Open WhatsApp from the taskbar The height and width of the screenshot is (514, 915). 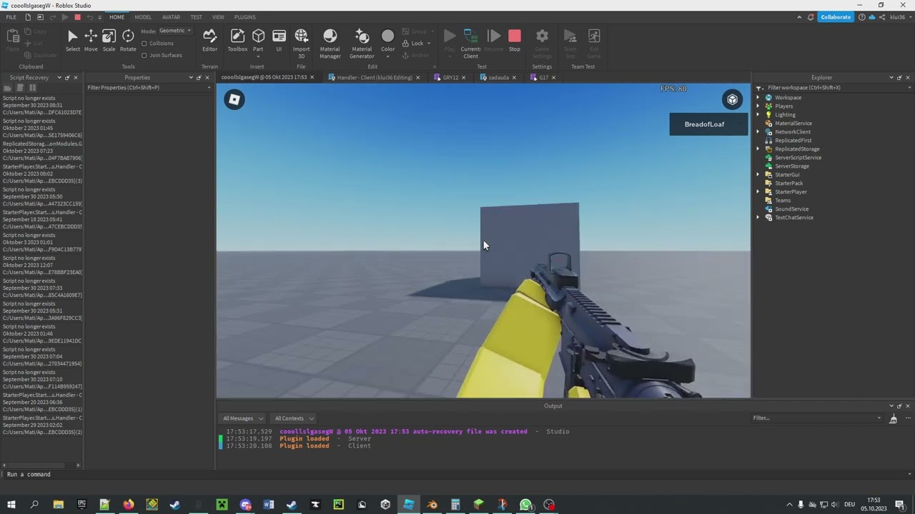(525, 505)
